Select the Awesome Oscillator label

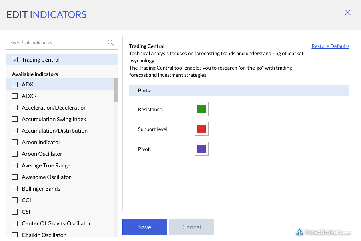coord(46,177)
